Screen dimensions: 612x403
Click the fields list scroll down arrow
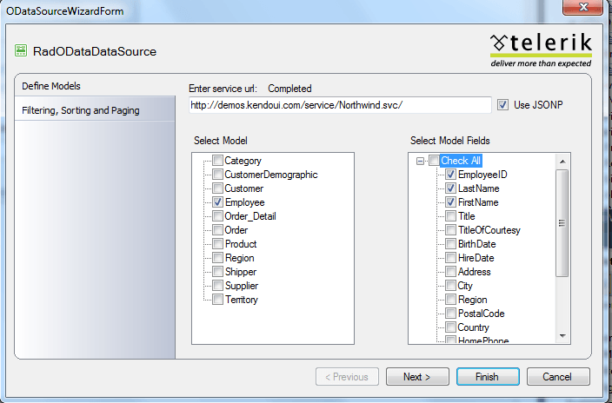562,335
